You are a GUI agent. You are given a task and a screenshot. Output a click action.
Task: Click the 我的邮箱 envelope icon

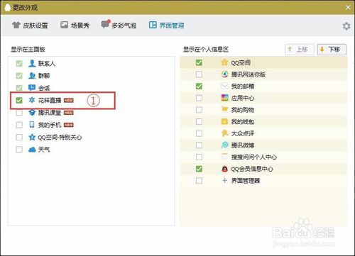(224, 86)
